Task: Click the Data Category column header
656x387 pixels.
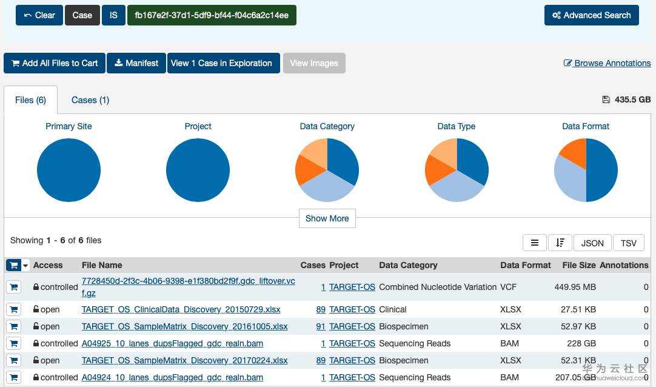Action: coord(408,265)
